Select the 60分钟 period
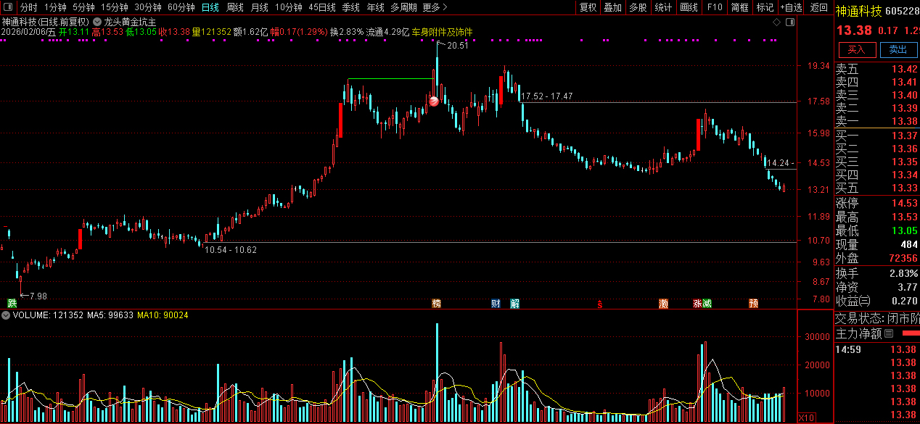This screenshot has height=424, width=920. (x=181, y=7)
